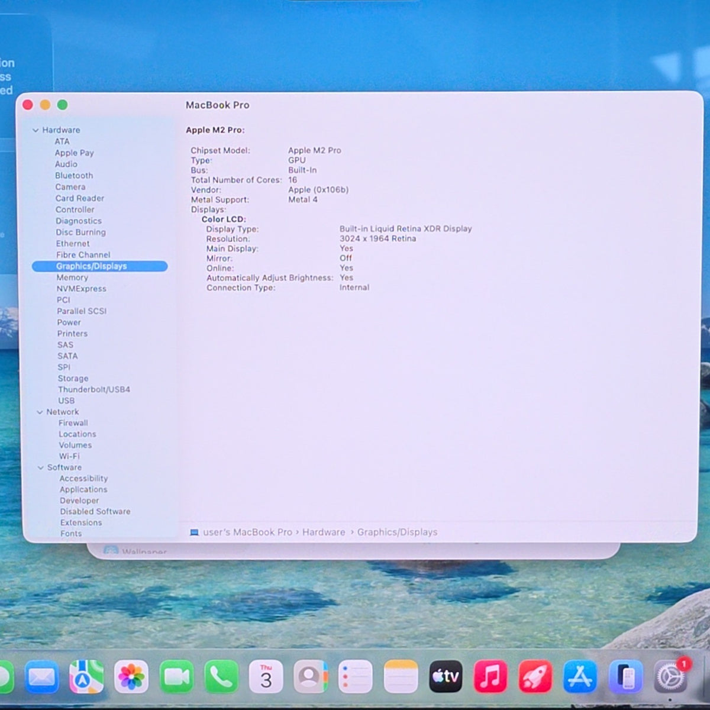Click the Chipset Model value Apple M2 Pro

click(x=315, y=150)
